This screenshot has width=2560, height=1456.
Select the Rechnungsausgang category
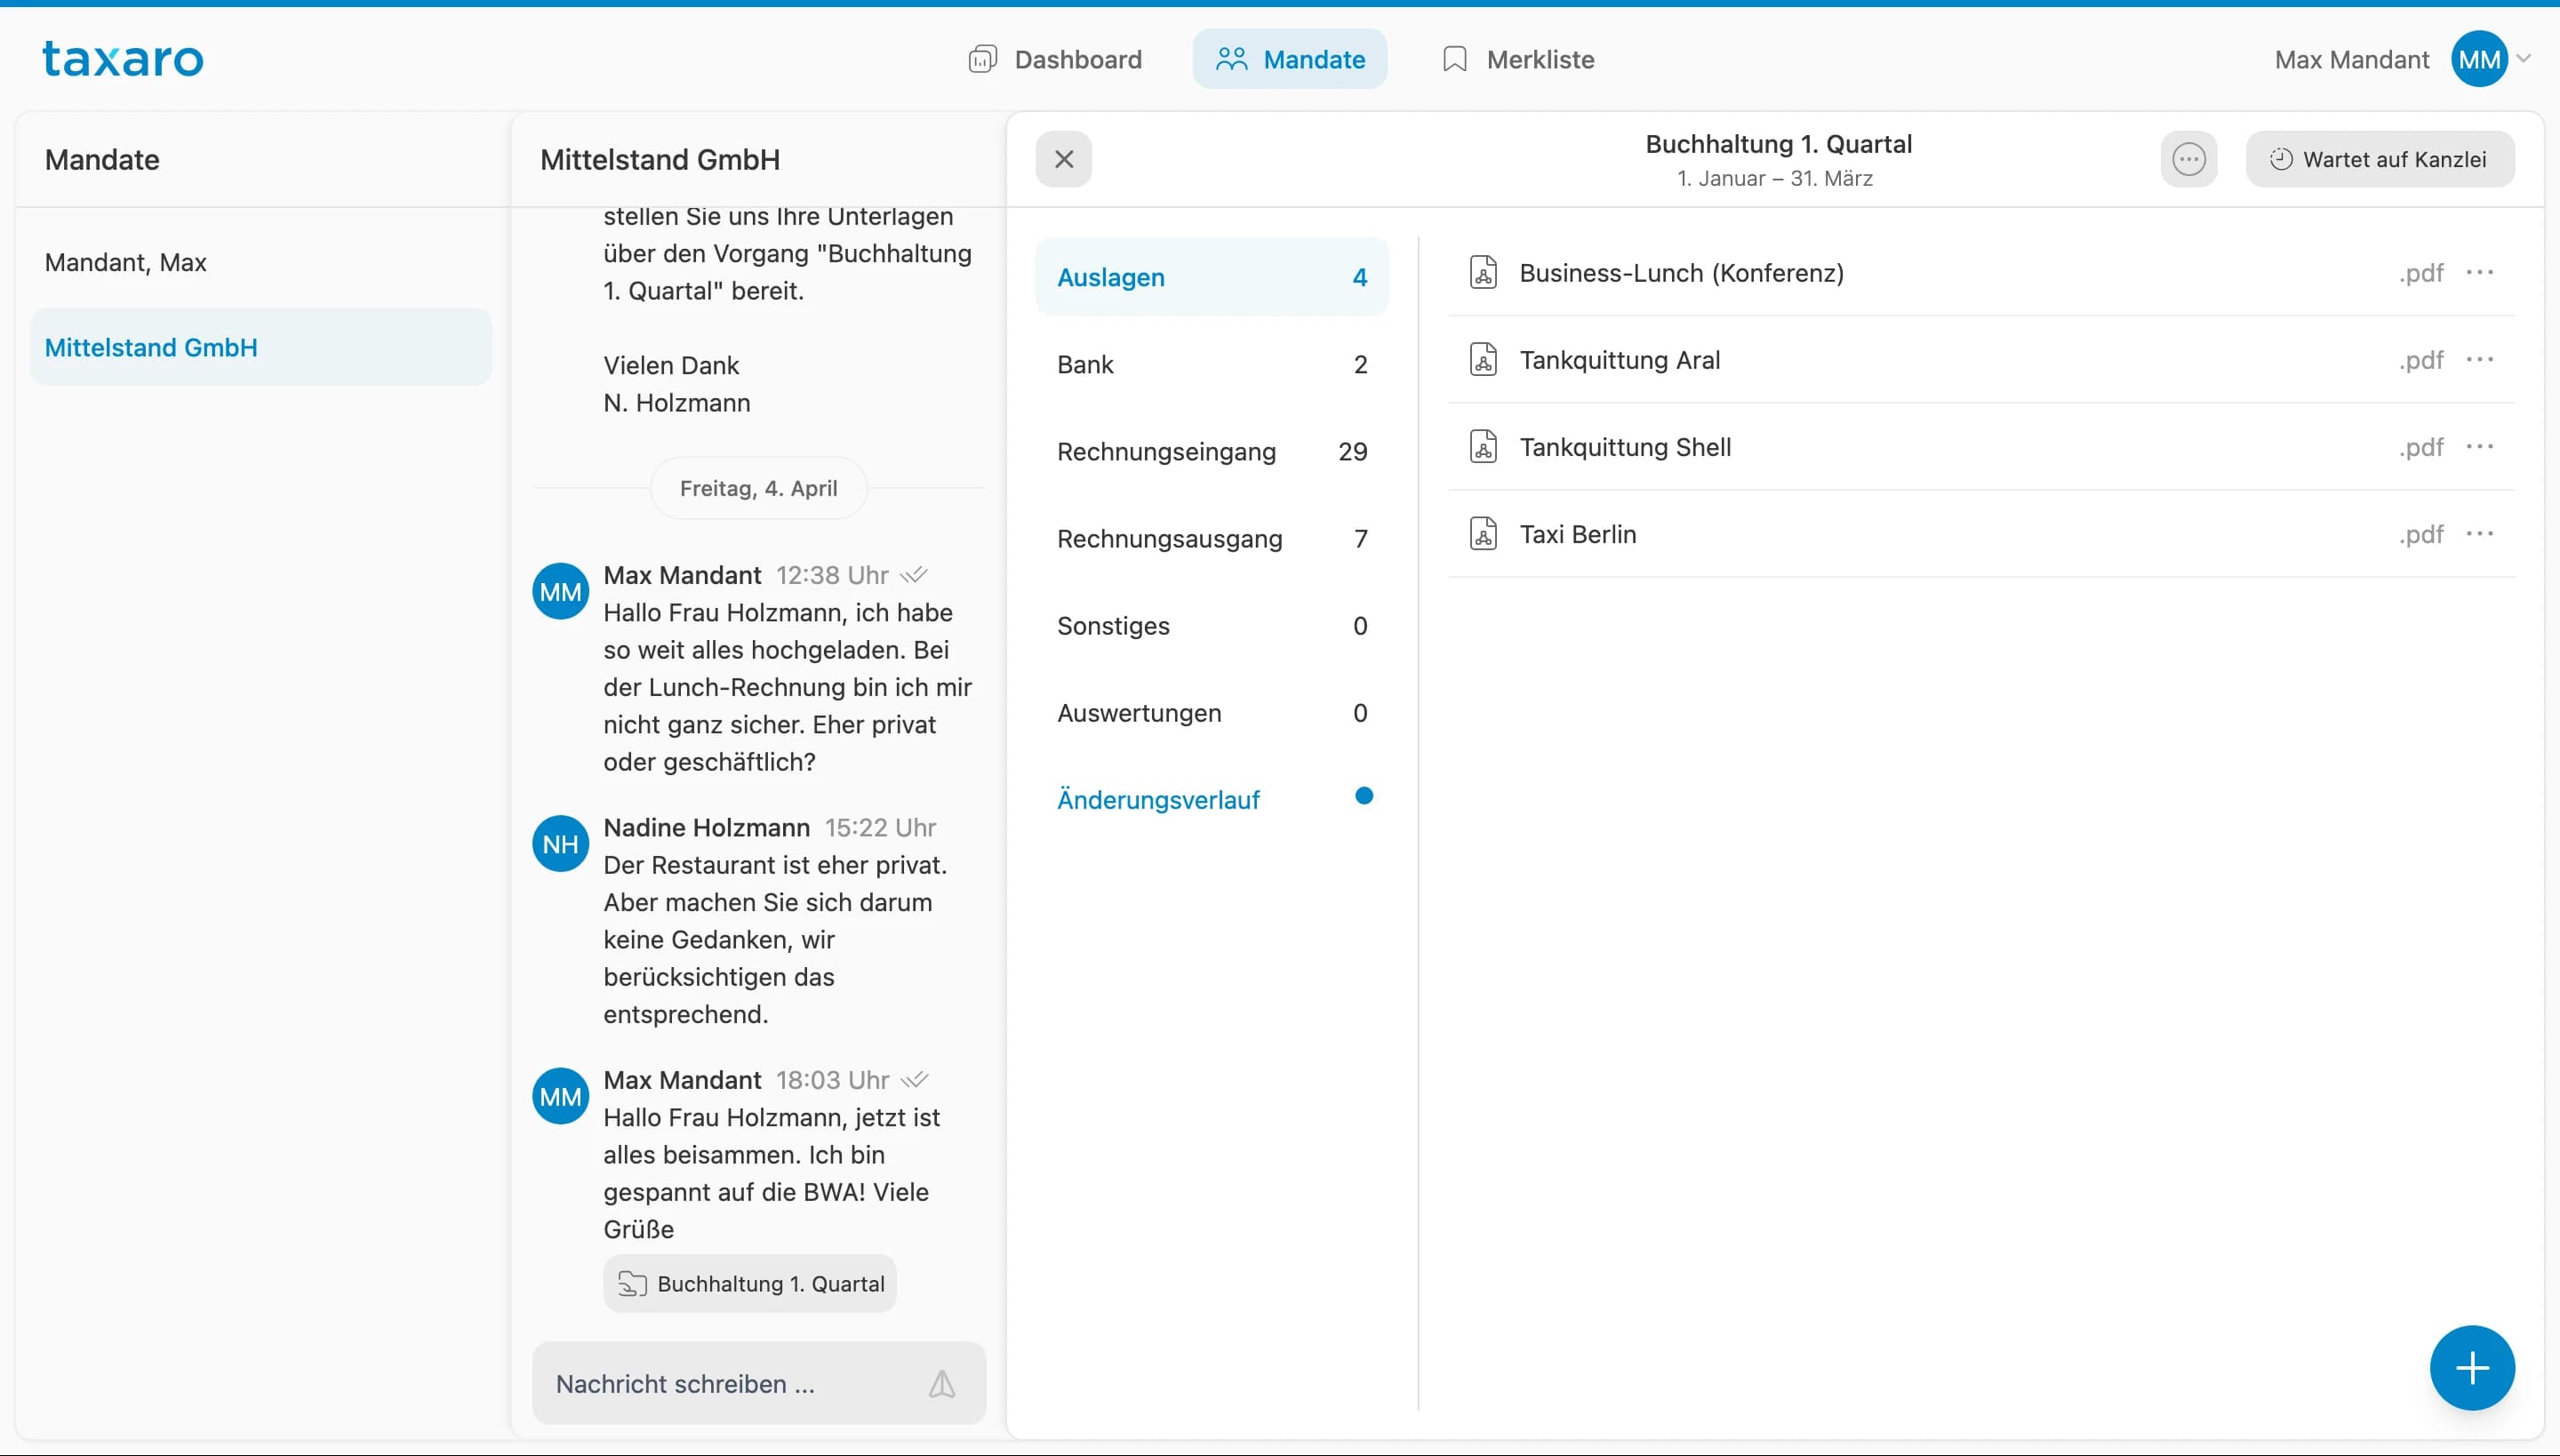pyautogui.click(x=1212, y=538)
